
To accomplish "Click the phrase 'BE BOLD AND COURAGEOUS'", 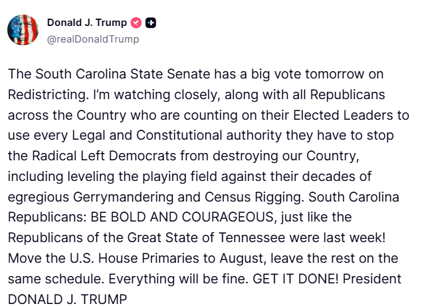I will (x=182, y=218).
